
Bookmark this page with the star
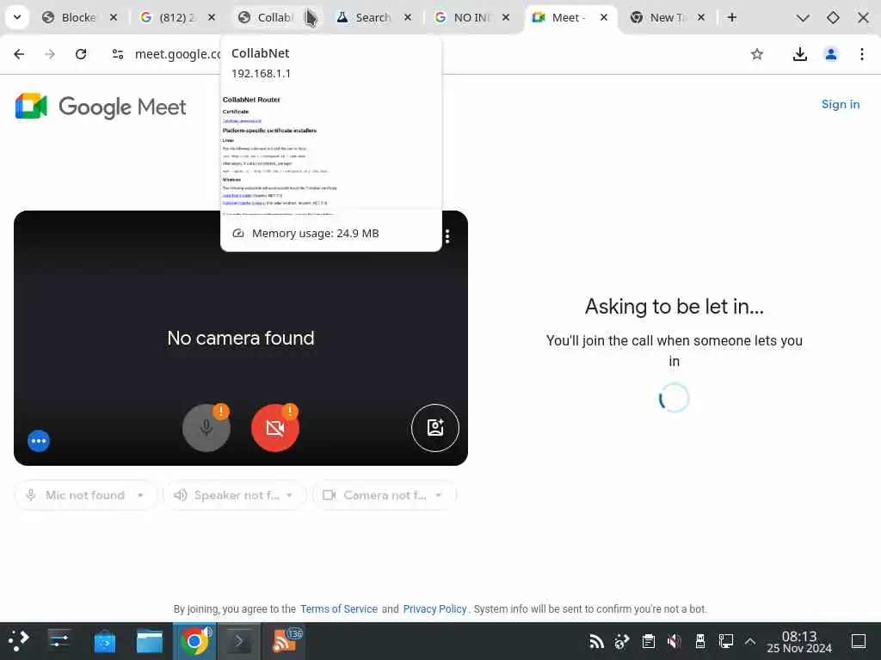pyautogui.click(x=757, y=54)
